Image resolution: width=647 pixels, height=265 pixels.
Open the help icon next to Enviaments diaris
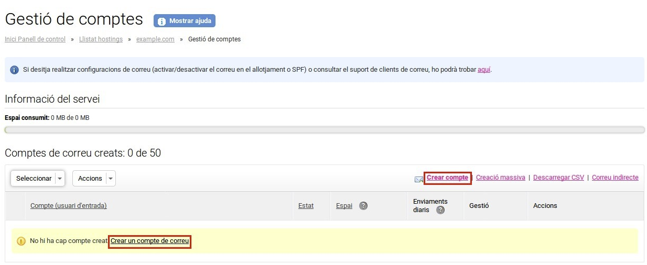440,210
